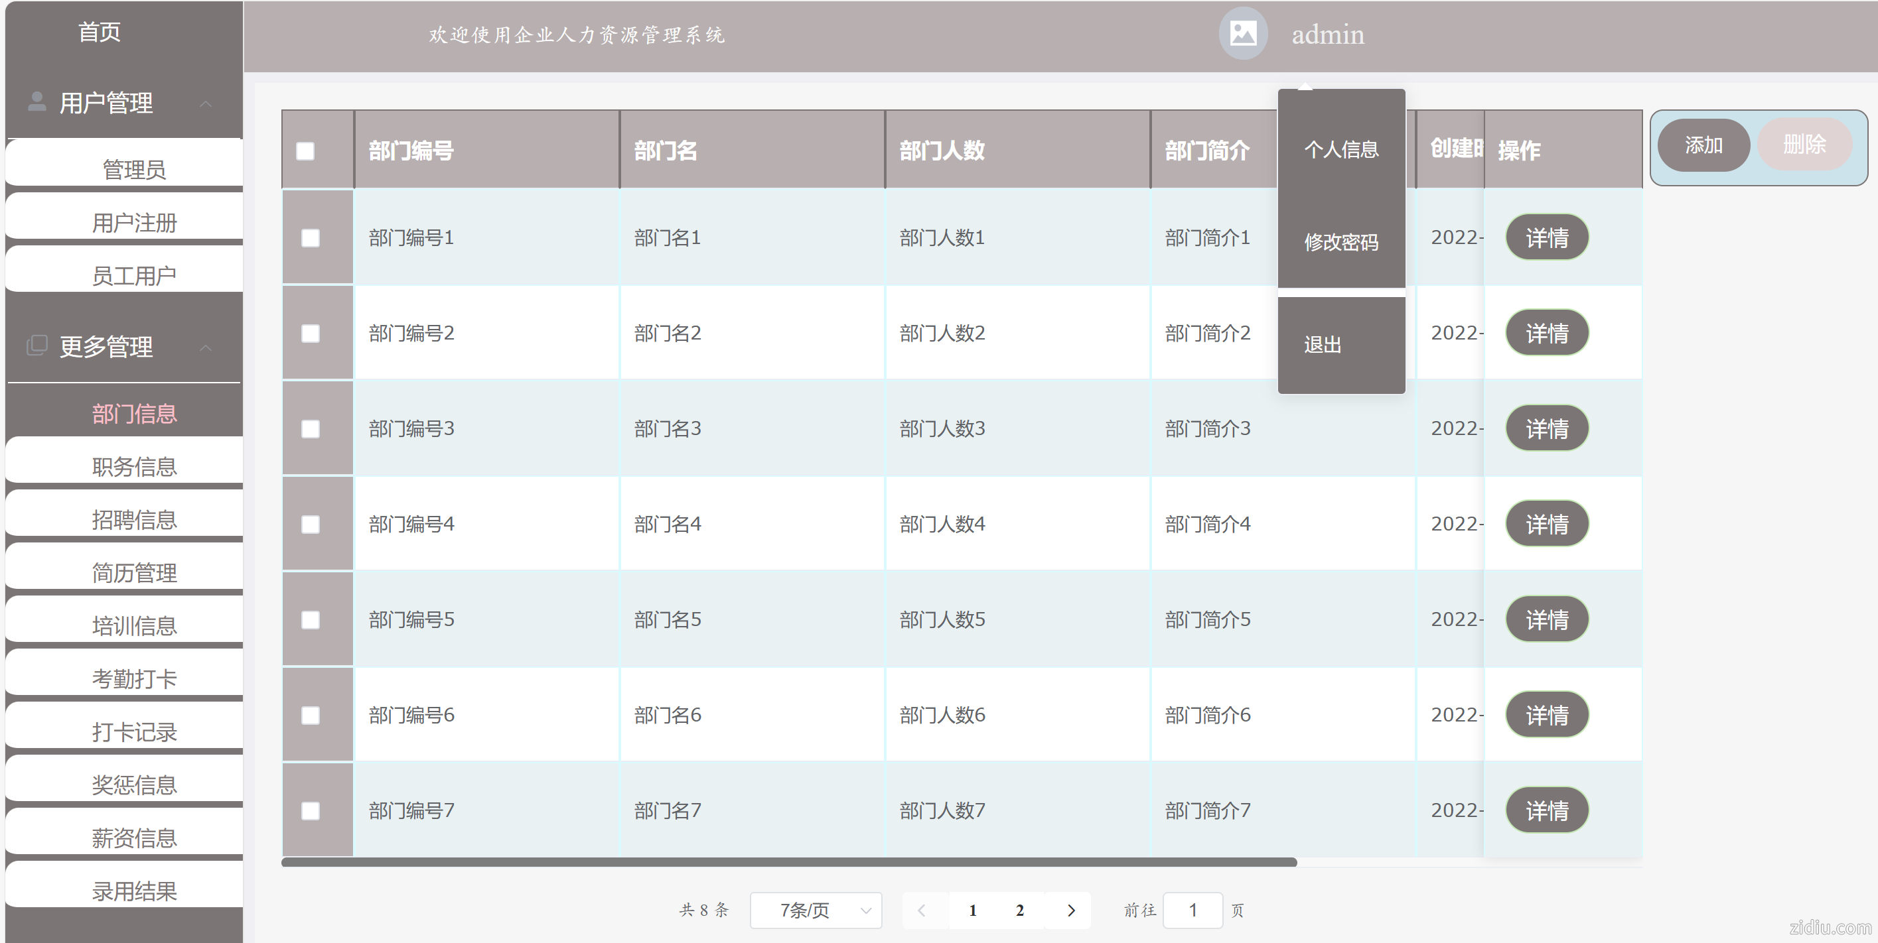1878x943 pixels.
Task: Click the 添加 button
Action: (x=1703, y=145)
